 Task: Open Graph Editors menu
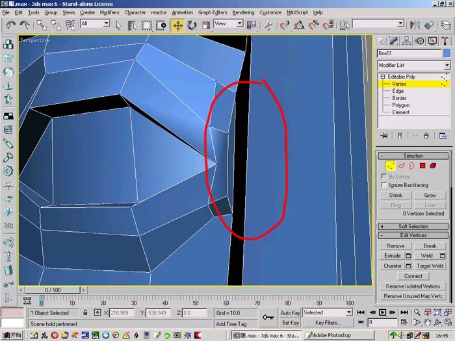(213, 12)
